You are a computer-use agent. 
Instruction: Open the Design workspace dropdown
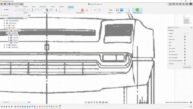pyautogui.click(x=7, y=10)
